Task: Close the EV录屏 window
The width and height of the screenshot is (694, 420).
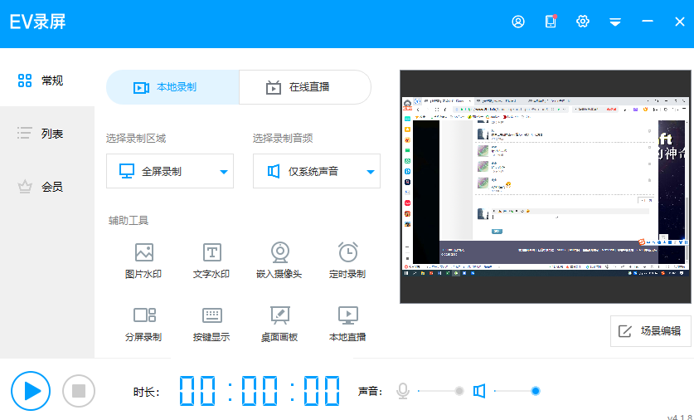Action: pyautogui.click(x=680, y=22)
